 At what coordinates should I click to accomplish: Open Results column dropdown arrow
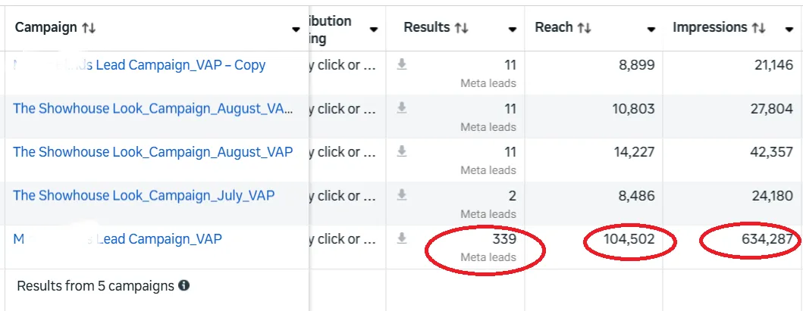[x=513, y=30]
